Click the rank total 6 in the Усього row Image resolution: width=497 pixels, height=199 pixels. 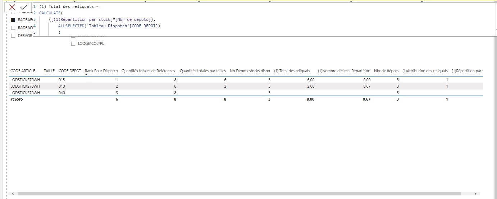click(x=117, y=99)
